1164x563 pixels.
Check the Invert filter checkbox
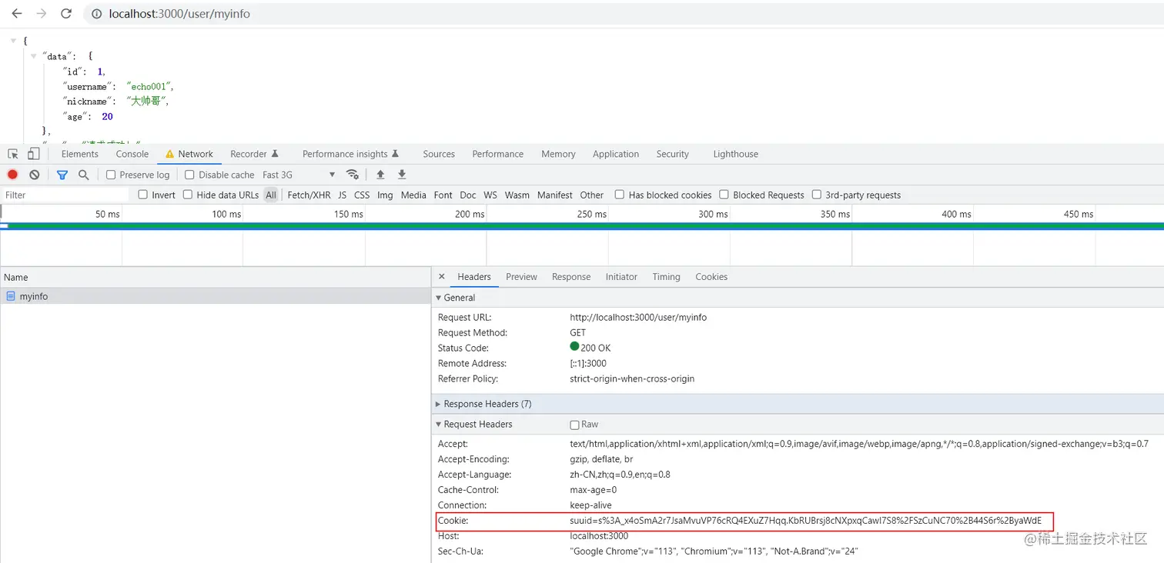tap(142, 195)
